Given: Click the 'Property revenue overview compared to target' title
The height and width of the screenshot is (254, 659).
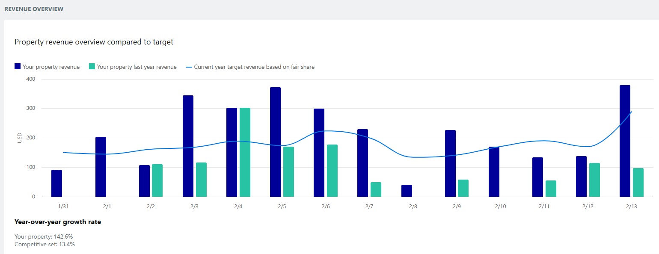Looking at the screenshot, I should tap(94, 41).
